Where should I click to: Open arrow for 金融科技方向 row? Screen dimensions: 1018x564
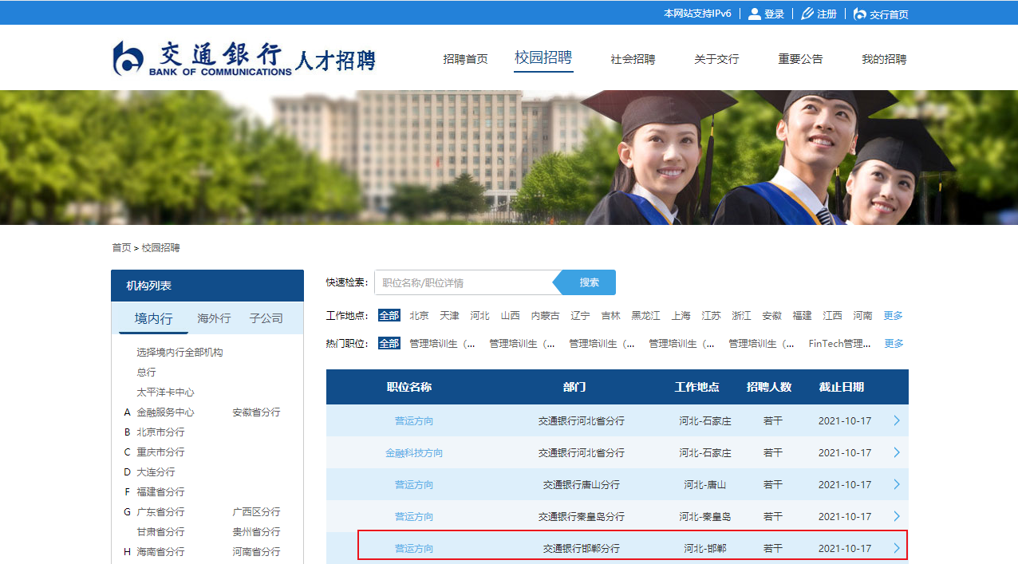[x=897, y=452]
